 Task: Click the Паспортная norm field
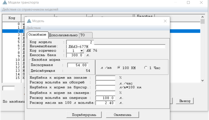tap(78, 65)
